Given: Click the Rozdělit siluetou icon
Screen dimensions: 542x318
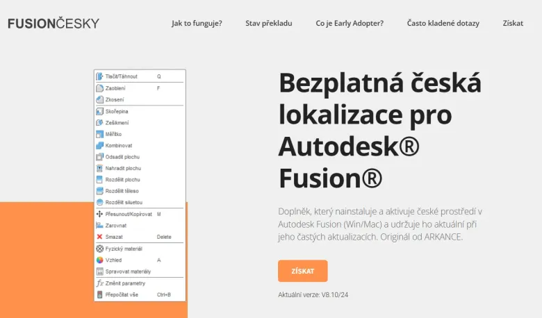Looking at the screenshot, I should [99, 202].
